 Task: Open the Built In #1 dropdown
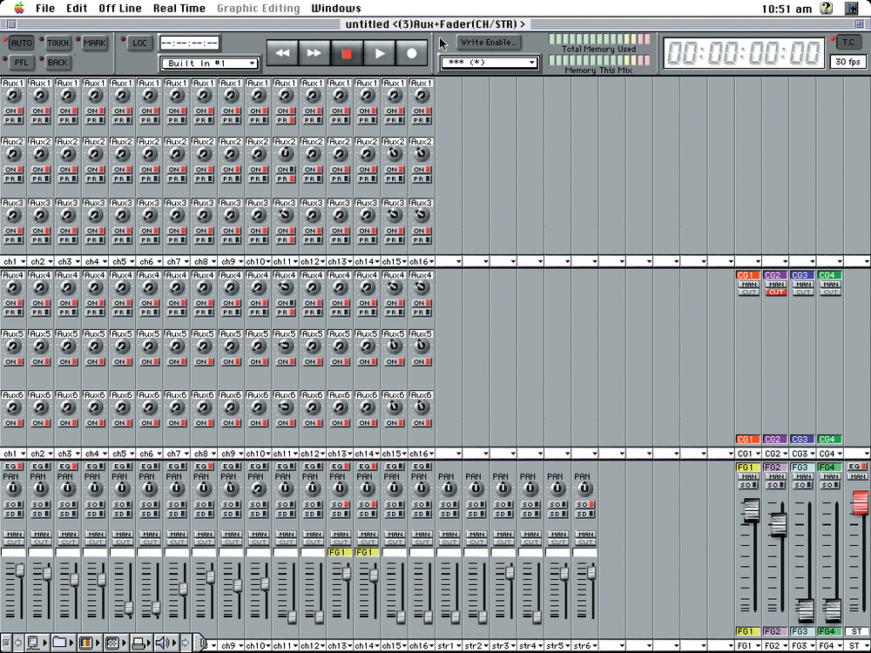[210, 64]
